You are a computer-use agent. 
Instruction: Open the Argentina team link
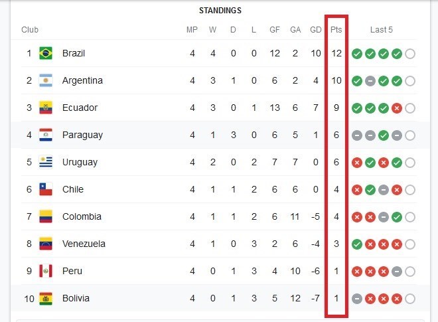[82, 80]
